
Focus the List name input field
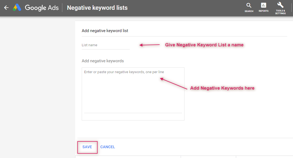[x=106, y=45]
